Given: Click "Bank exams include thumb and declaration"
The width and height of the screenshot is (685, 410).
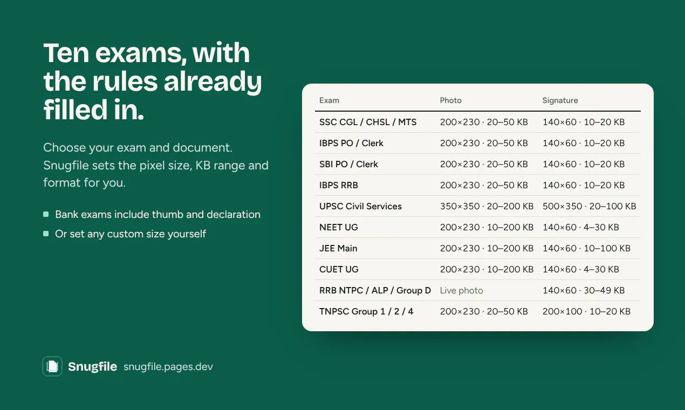Looking at the screenshot, I should [157, 214].
